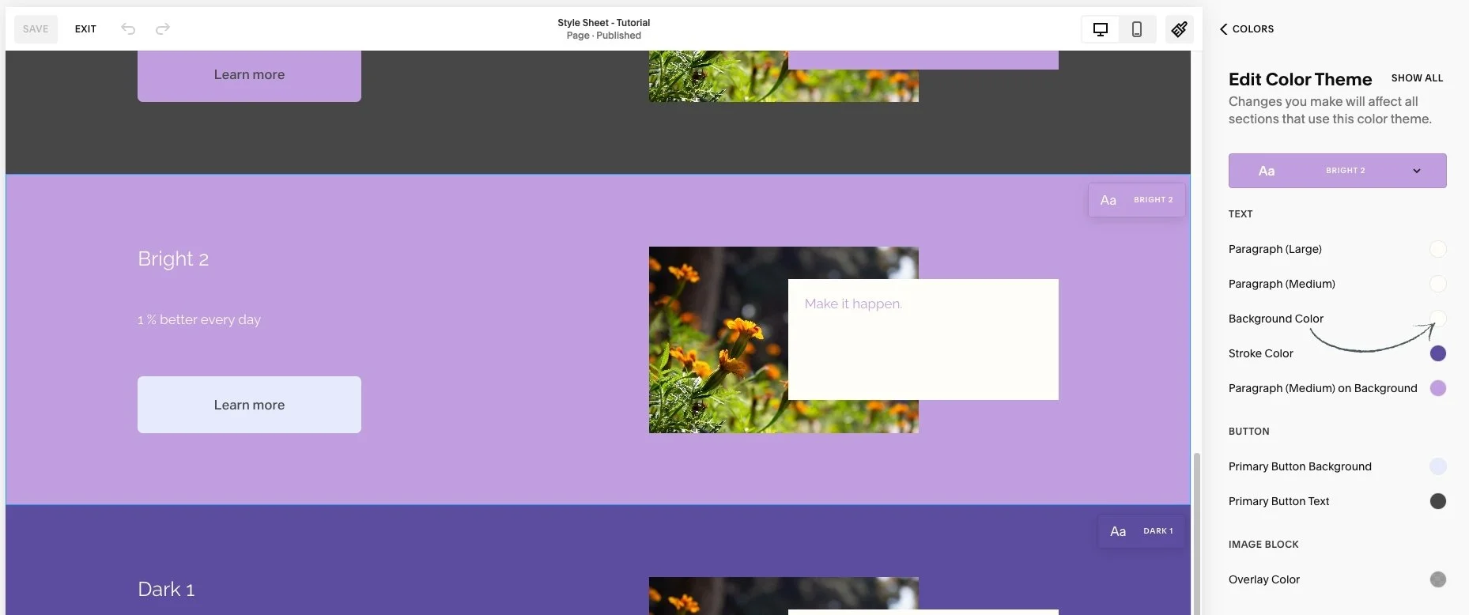The width and height of the screenshot is (1469, 615).
Task: Click the Style Sheet - Tutorial page title
Action: click(x=603, y=23)
